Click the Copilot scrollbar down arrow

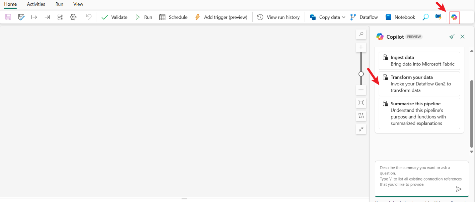472,152
